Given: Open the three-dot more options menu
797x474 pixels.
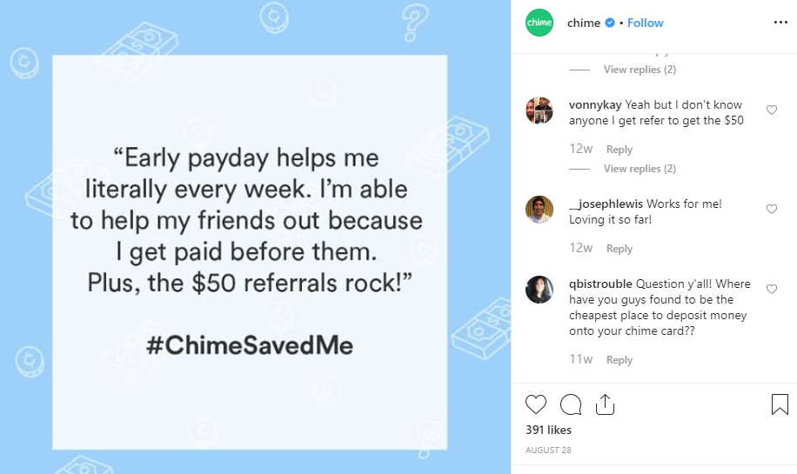Looking at the screenshot, I should point(780,23).
